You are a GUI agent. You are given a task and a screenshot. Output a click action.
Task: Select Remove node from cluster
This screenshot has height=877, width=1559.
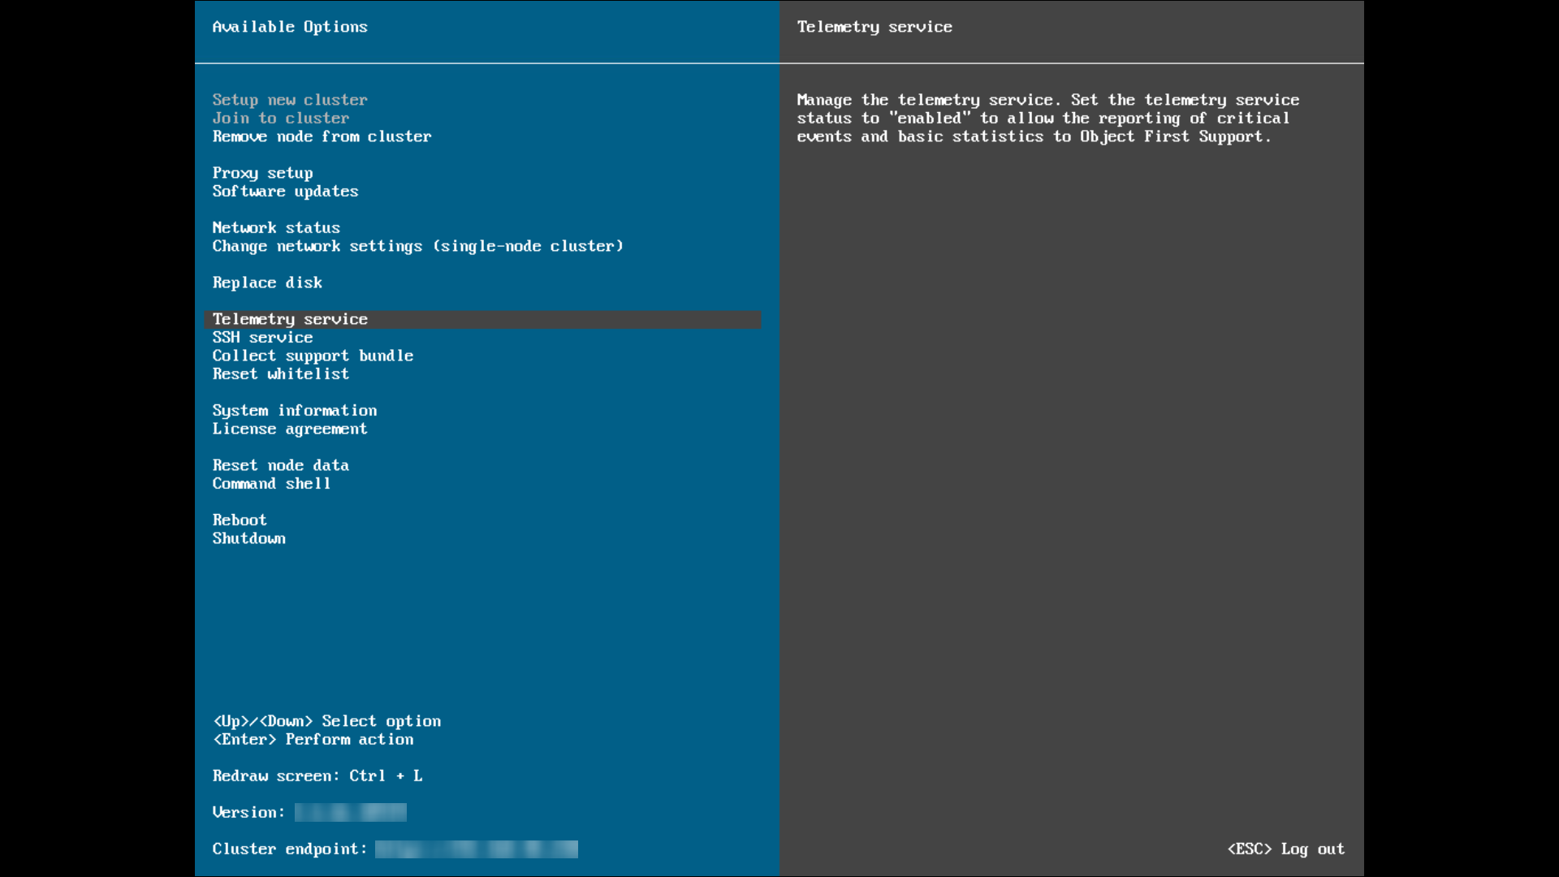[322, 136]
